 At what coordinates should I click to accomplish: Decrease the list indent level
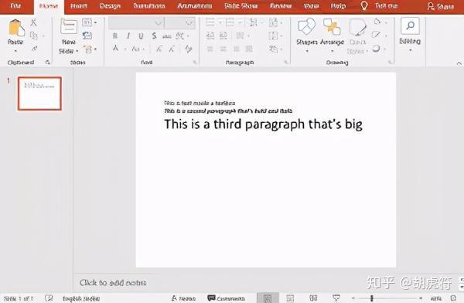(x=210, y=36)
